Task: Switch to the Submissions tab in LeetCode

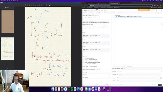Action: (105, 13)
